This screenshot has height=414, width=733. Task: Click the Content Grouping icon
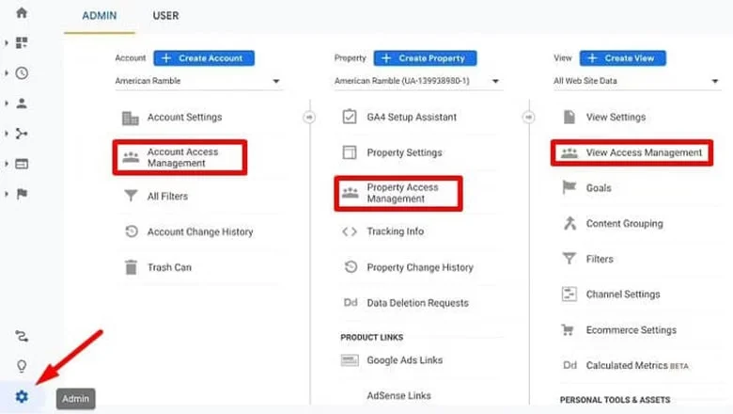[x=569, y=223]
